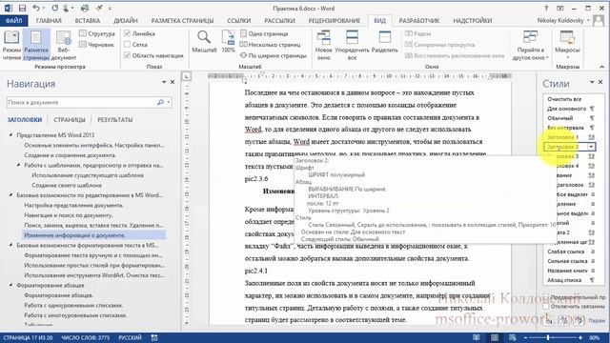This screenshot has width=610, height=343.
Task: Open the Zoom dialog (Масштаб magnifier)
Action: [x=204, y=42]
